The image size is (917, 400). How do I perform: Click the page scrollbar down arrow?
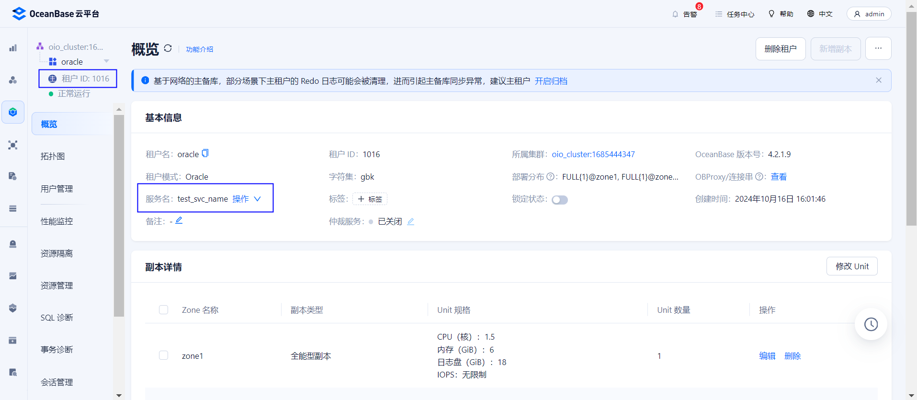point(911,395)
